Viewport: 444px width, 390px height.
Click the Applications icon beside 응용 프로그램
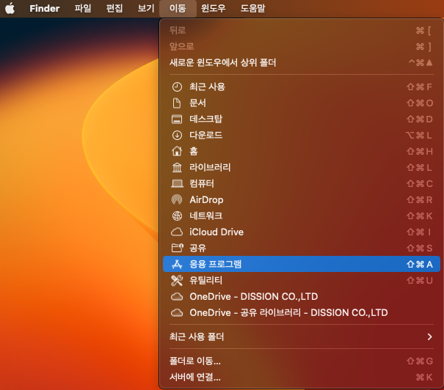tap(177, 264)
